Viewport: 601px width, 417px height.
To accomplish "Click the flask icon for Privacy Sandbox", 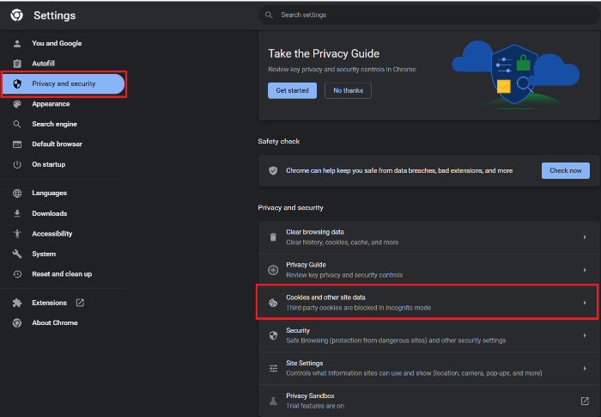I will click(x=273, y=401).
